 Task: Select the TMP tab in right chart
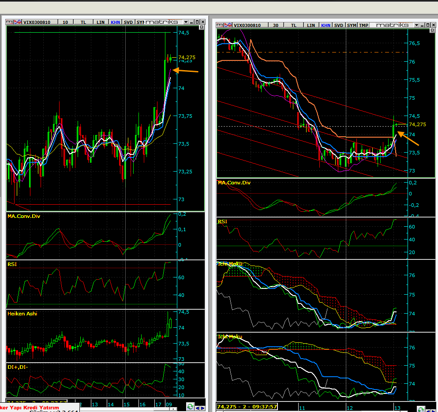click(363, 25)
